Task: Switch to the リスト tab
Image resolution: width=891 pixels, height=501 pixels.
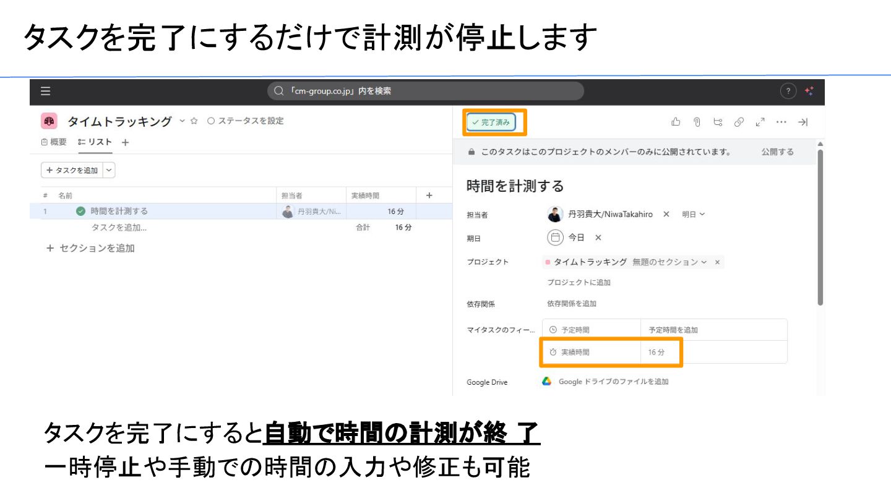Action: 95,142
